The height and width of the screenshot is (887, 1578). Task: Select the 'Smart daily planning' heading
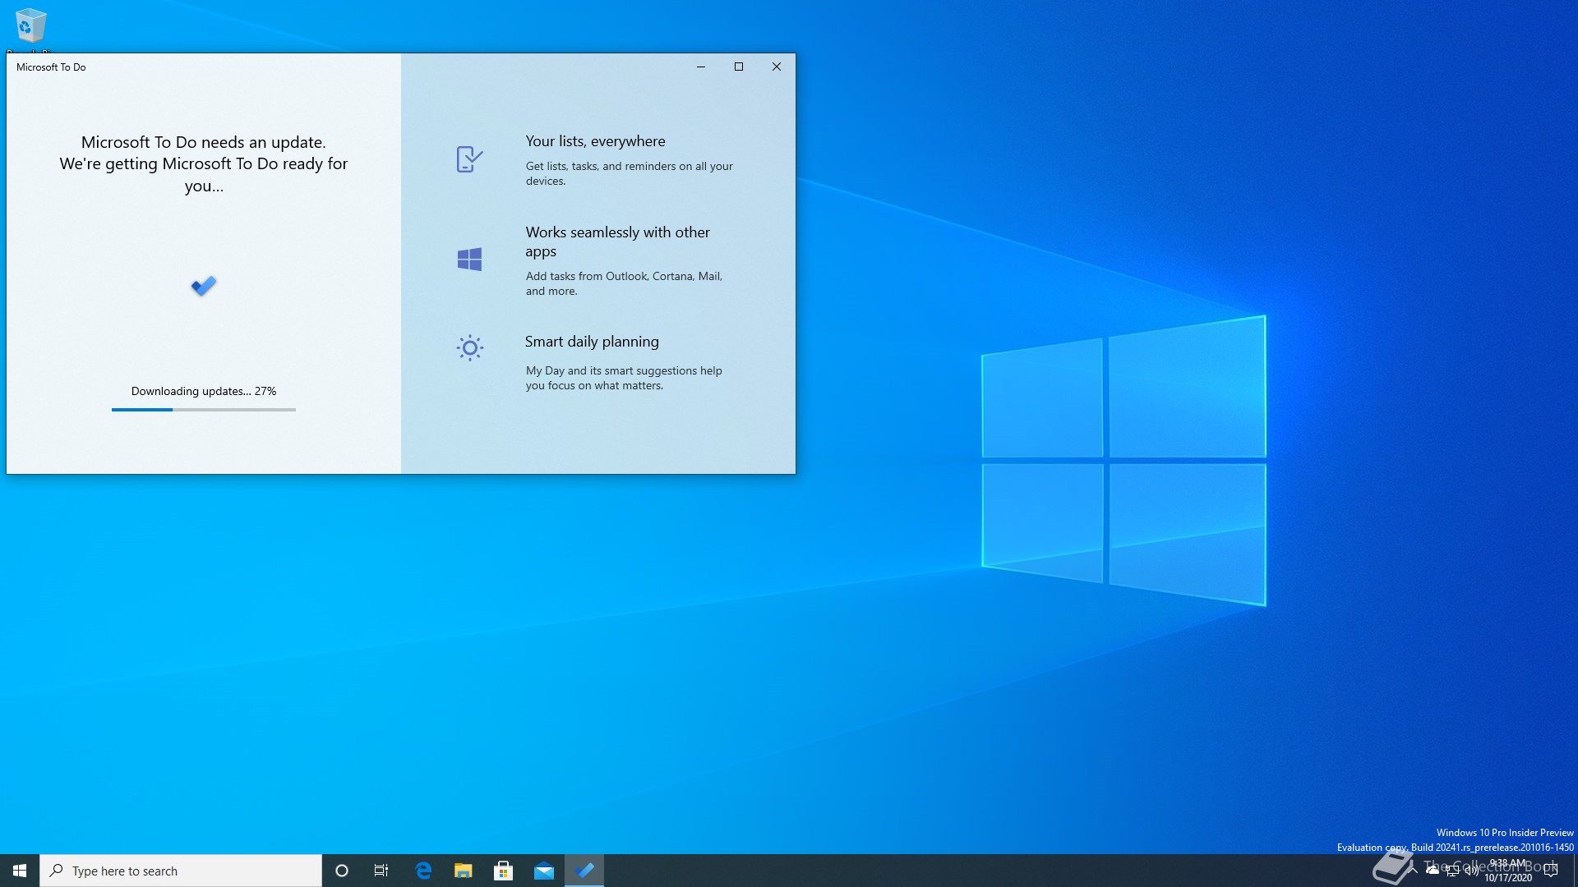coord(592,342)
